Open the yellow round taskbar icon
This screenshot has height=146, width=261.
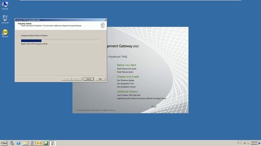tap(39, 143)
